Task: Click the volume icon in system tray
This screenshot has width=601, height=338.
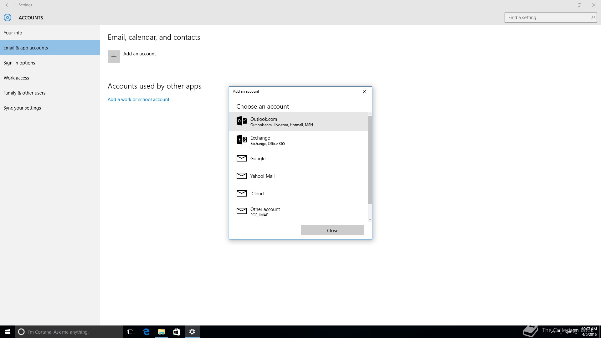Action: (568, 332)
